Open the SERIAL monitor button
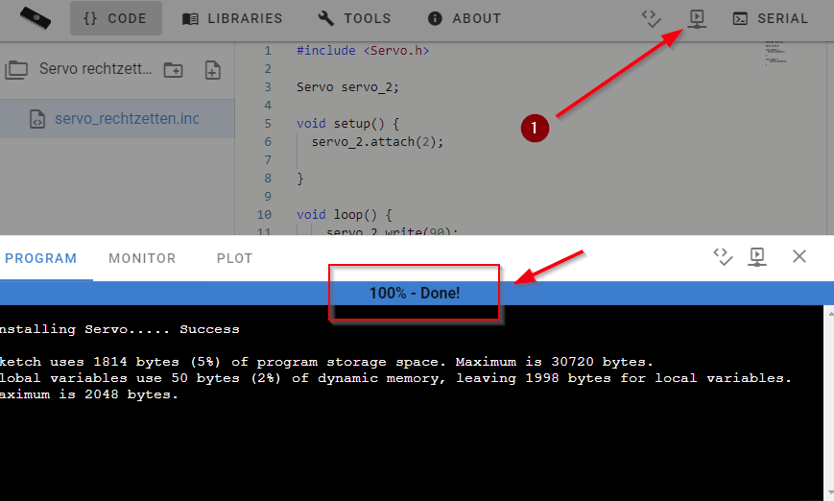This screenshot has height=501, width=834. click(x=771, y=18)
